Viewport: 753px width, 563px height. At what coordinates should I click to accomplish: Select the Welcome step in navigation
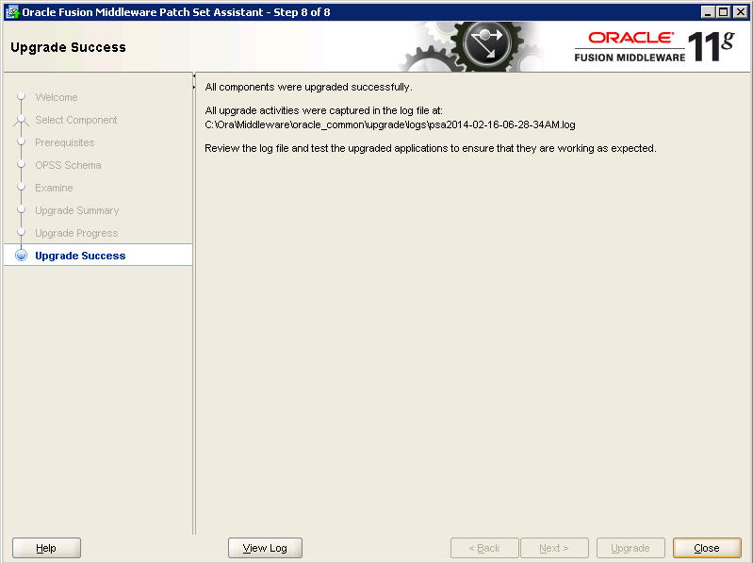click(x=57, y=97)
